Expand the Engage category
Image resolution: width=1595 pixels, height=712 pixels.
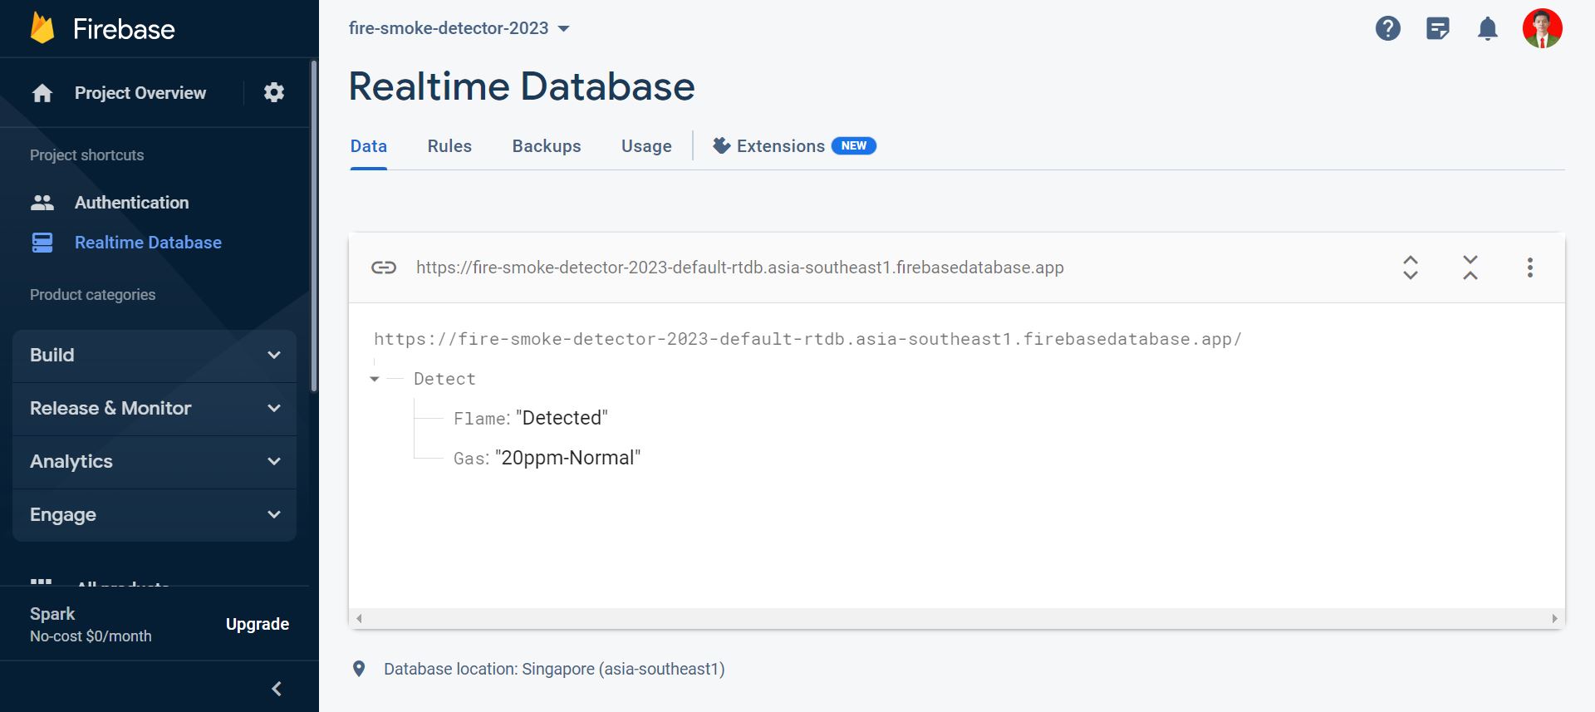click(x=155, y=514)
